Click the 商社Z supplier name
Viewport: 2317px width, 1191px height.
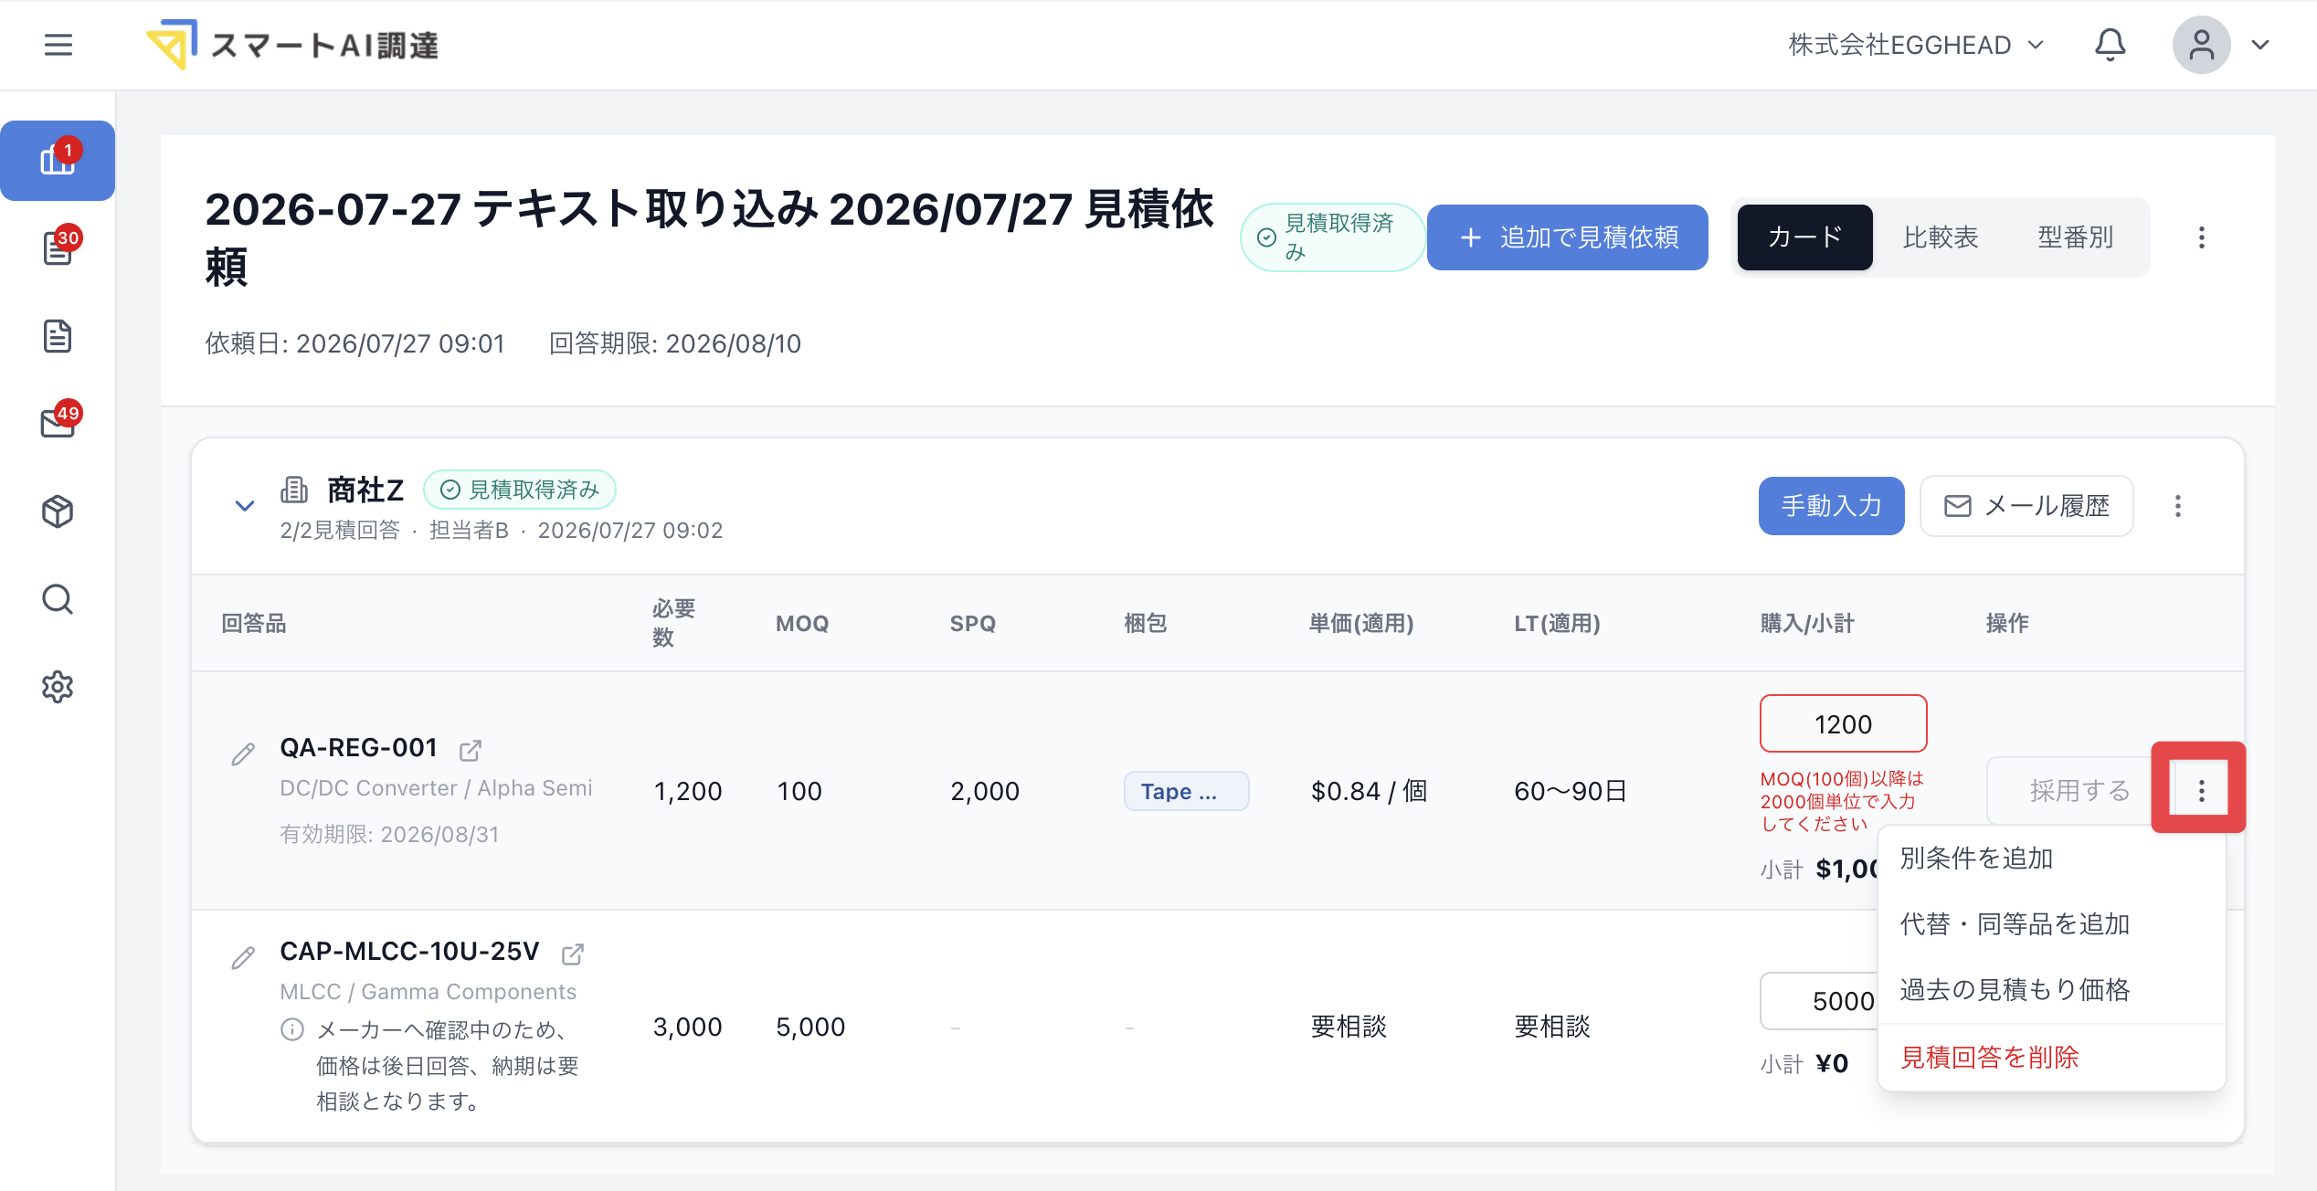coord(365,490)
